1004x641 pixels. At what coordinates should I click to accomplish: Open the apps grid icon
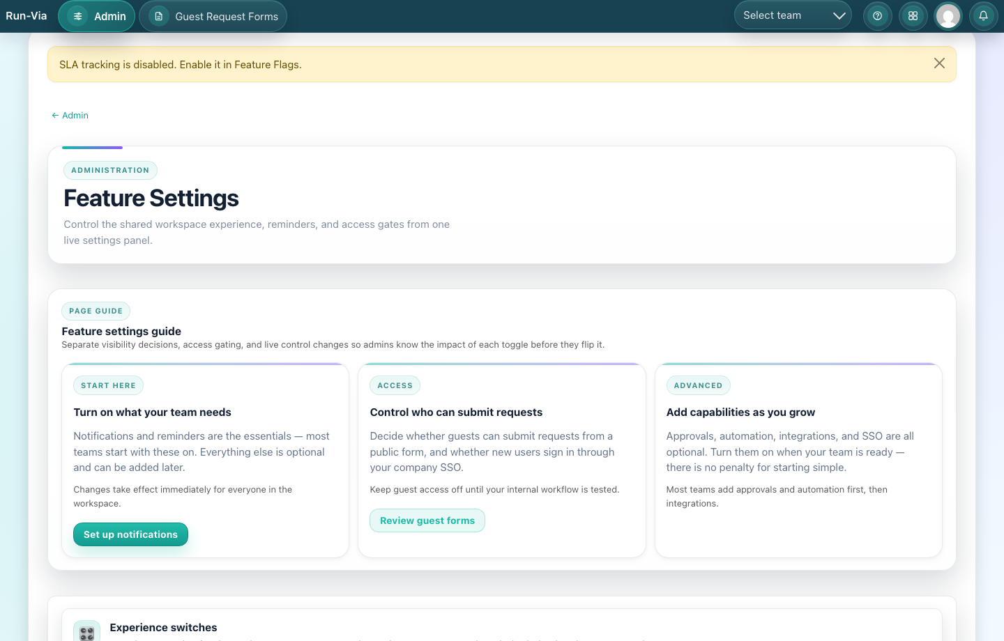tap(913, 15)
